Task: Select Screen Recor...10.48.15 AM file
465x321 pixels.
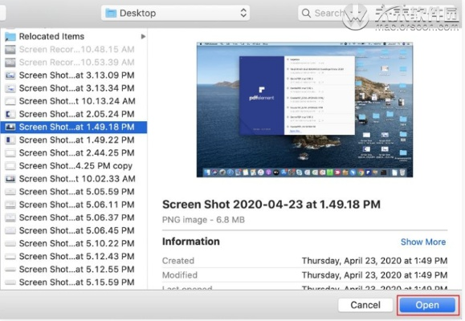Action: [74, 49]
